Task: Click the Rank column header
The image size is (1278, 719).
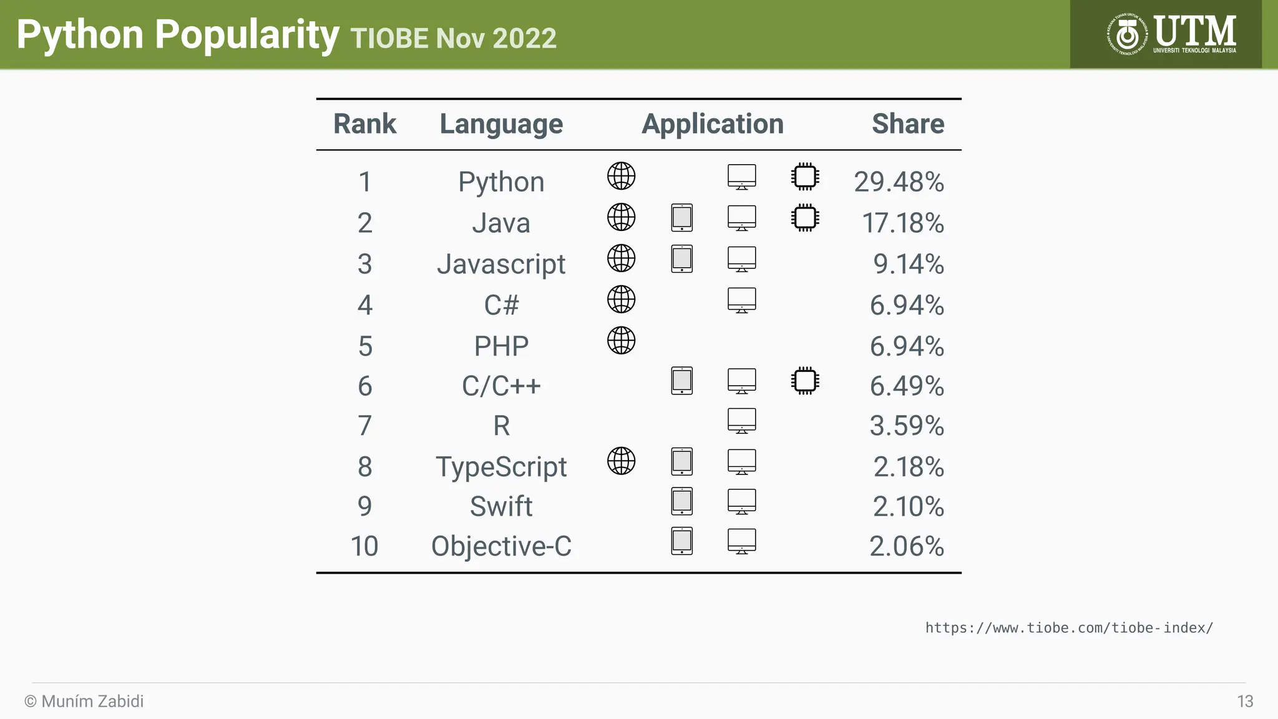Action: coord(365,124)
